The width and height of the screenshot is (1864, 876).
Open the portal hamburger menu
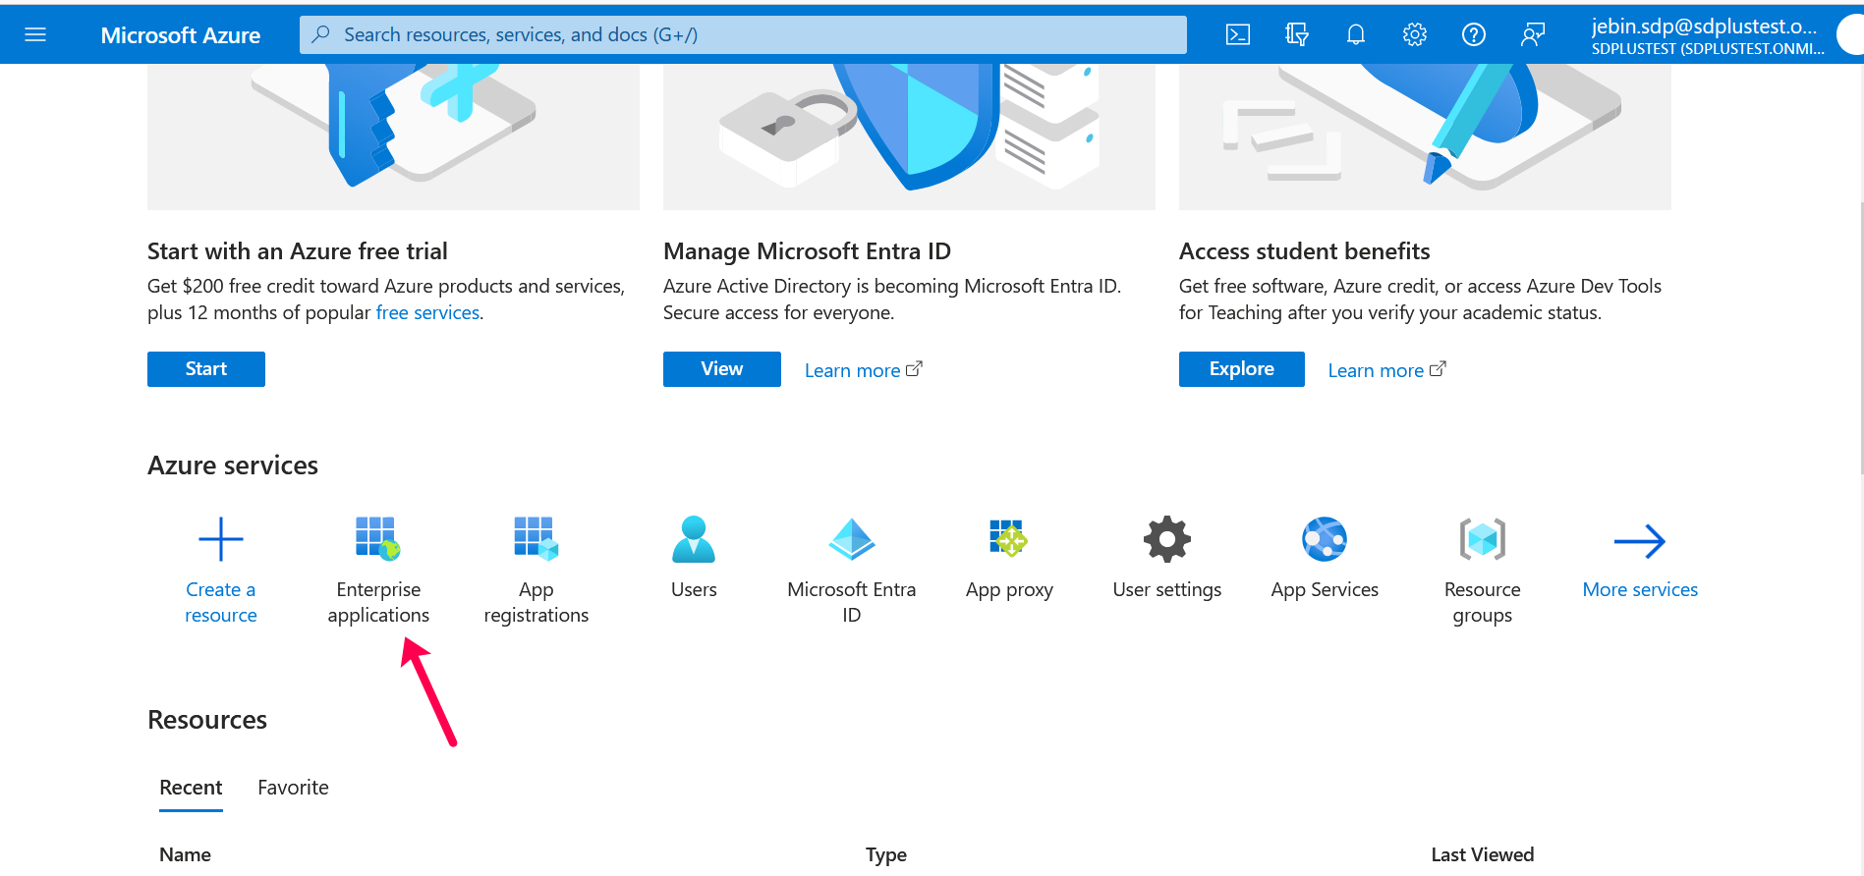35,35
